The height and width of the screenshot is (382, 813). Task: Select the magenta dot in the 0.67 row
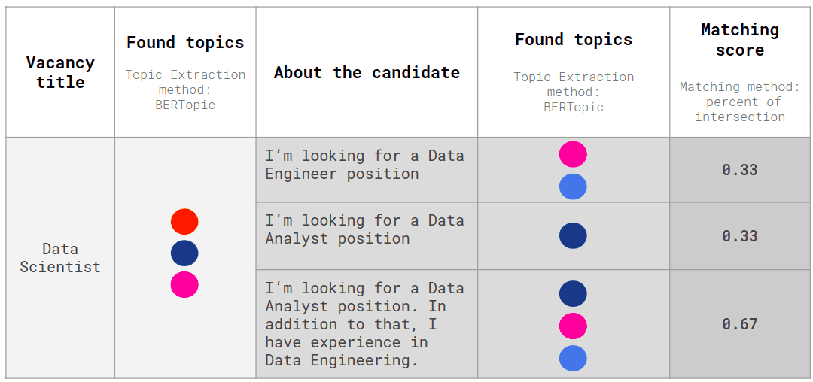[573, 326]
